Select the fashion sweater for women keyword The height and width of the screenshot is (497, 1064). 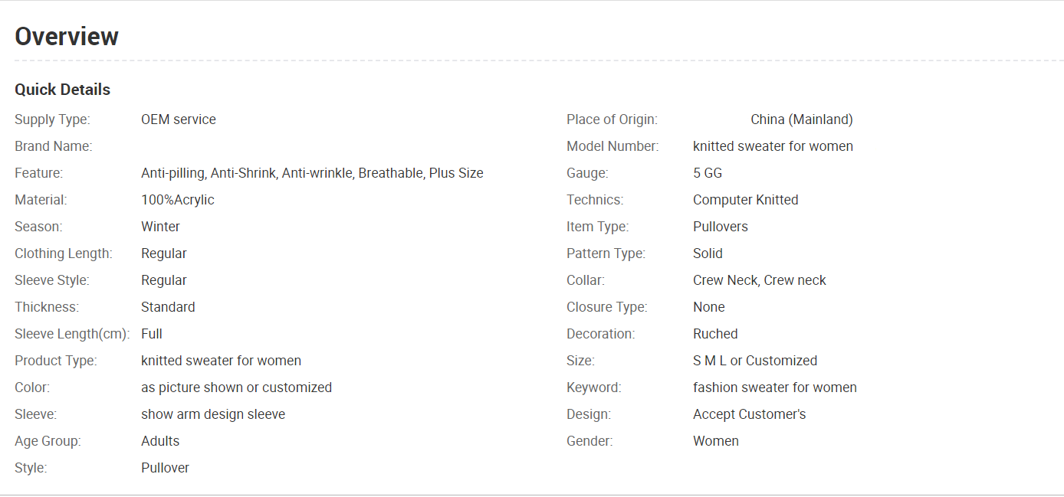775,387
